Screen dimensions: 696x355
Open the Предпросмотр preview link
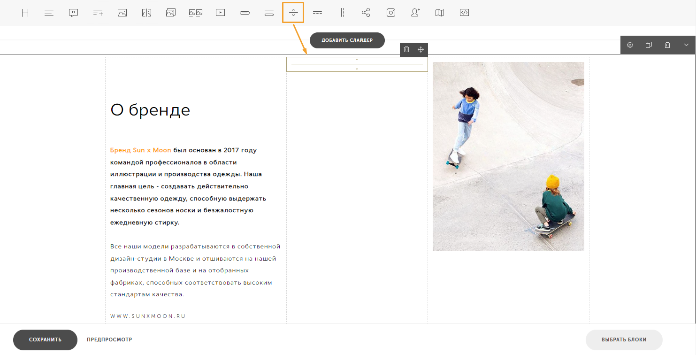(x=109, y=340)
